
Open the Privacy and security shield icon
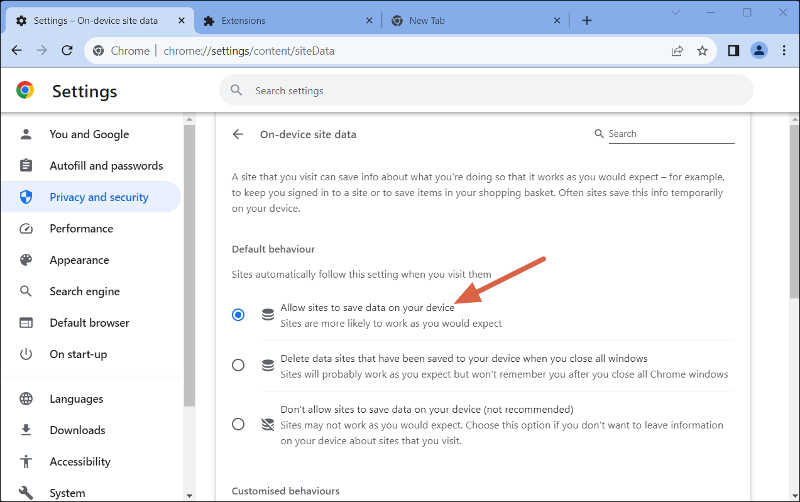[x=25, y=197]
